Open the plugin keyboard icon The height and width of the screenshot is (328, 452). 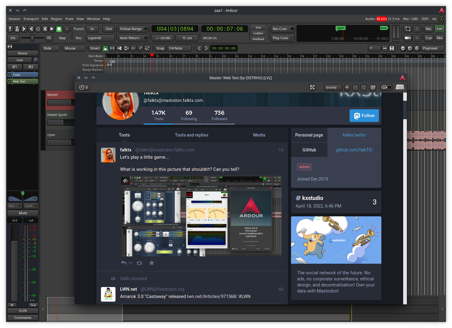coord(400,87)
